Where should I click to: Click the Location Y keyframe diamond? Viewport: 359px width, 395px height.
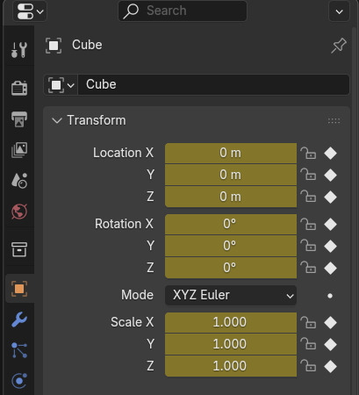click(x=330, y=176)
